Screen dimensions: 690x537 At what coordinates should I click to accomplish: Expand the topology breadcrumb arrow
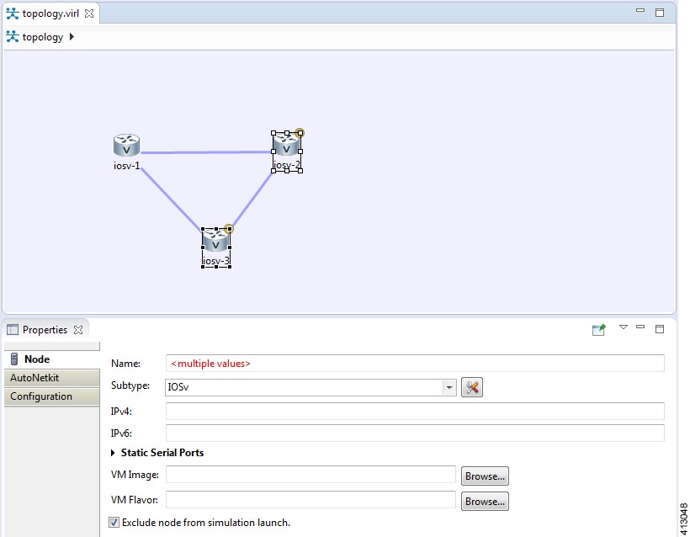pos(72,37)
